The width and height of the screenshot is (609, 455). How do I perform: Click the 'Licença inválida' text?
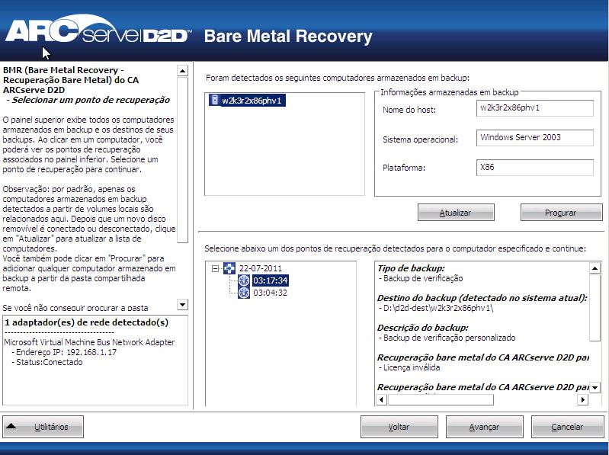[410, 367]
